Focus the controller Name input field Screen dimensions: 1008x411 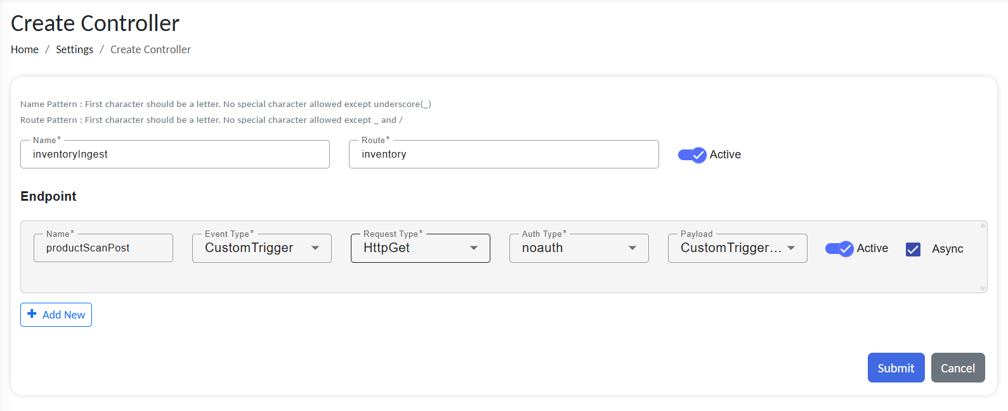(174, 155)
